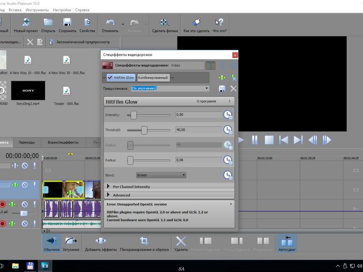Open the Настройки menu

(x=62, y=10)
